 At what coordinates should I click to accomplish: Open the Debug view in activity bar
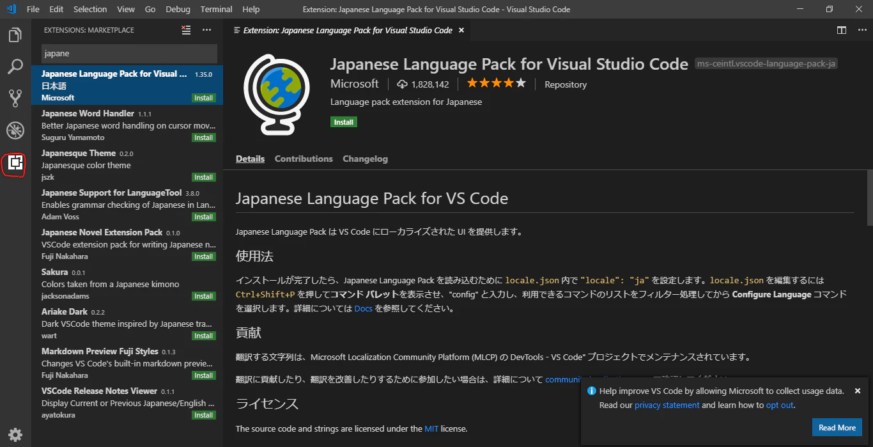point(15,130)
